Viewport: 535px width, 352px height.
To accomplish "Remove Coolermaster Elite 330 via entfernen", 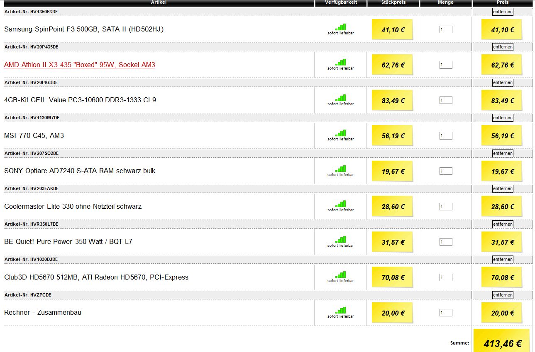I will click(503, 188).
